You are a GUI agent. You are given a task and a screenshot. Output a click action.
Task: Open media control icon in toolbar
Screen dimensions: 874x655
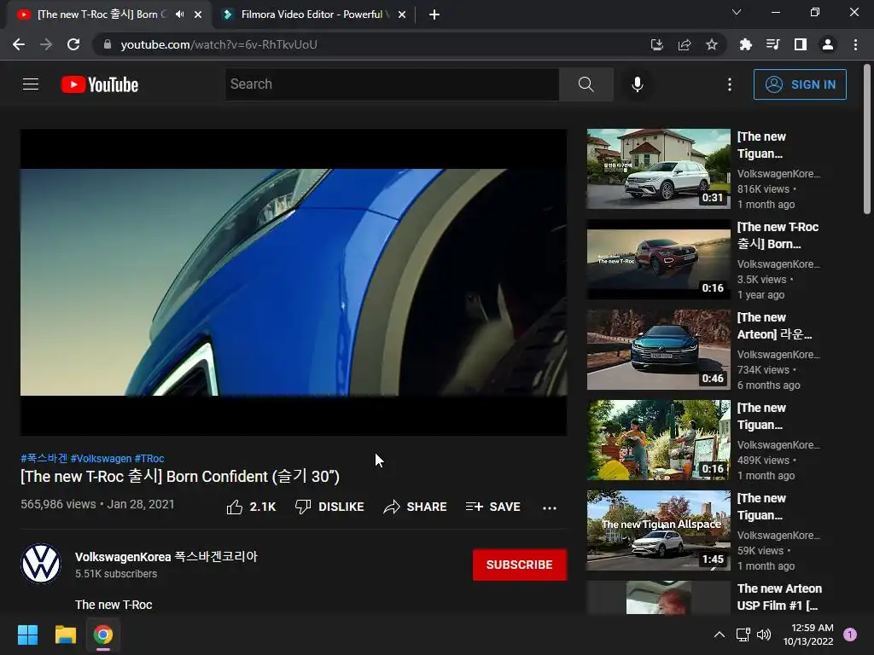pyautogui.click(x=772, y=44)
